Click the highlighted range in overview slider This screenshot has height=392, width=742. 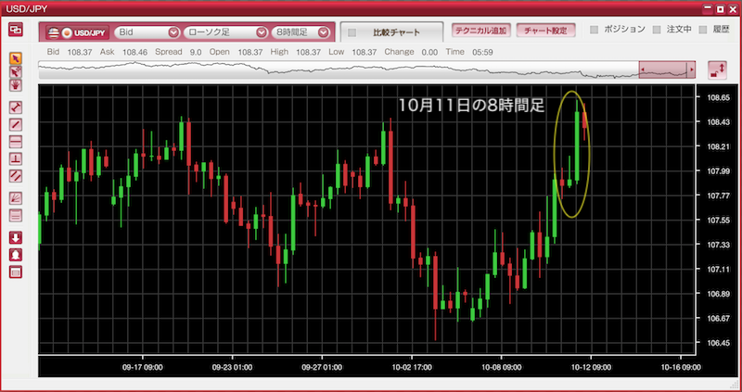666,70
